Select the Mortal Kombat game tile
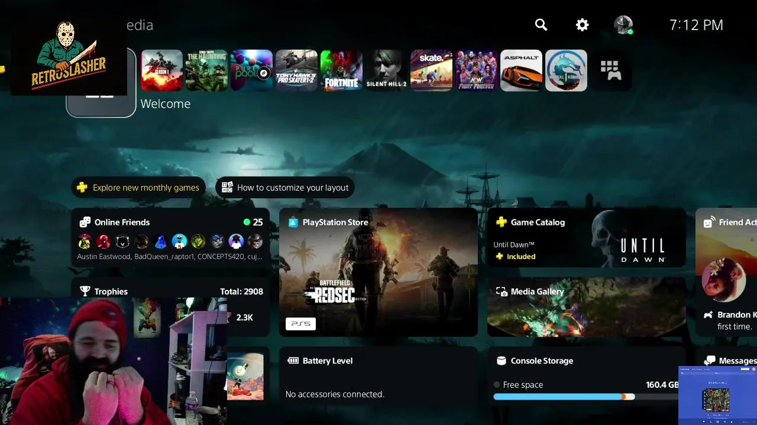 (566, 70)
